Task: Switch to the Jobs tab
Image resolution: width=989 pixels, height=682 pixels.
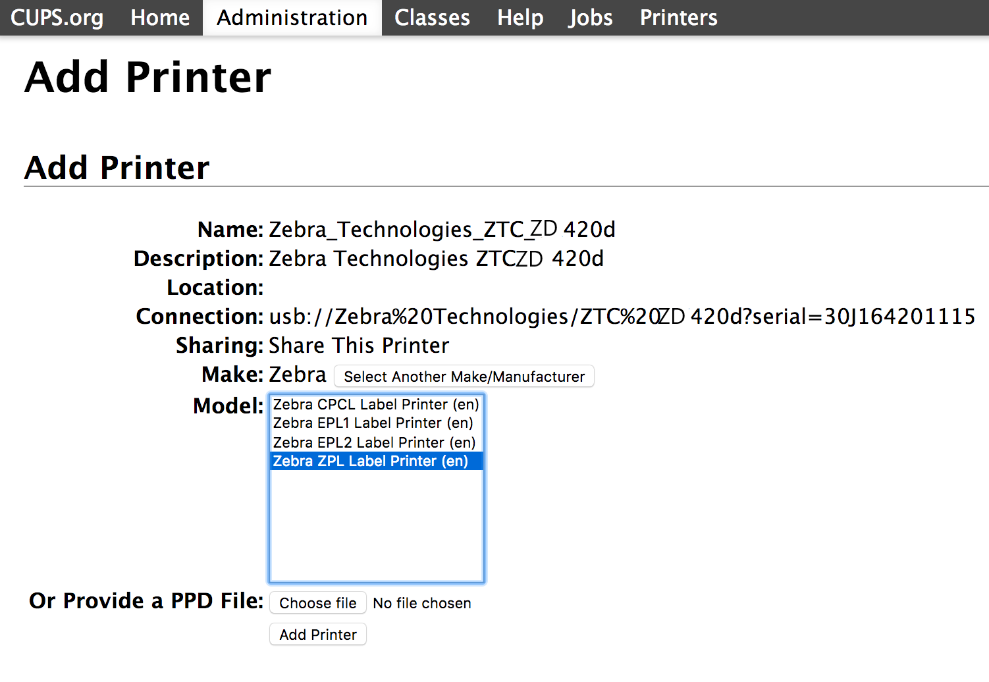Action: click(591, 18)
